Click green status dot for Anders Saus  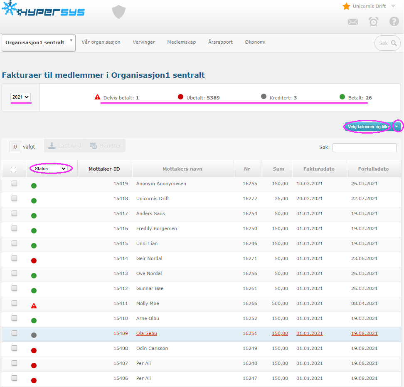(34, 216)
